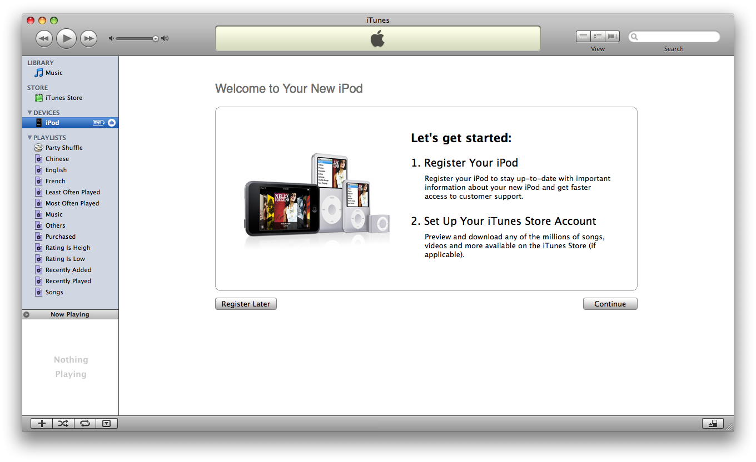Toggle the Now Playing artwork disclosure arrow
The height and width of the screenshot is (462, 756).
26,314
